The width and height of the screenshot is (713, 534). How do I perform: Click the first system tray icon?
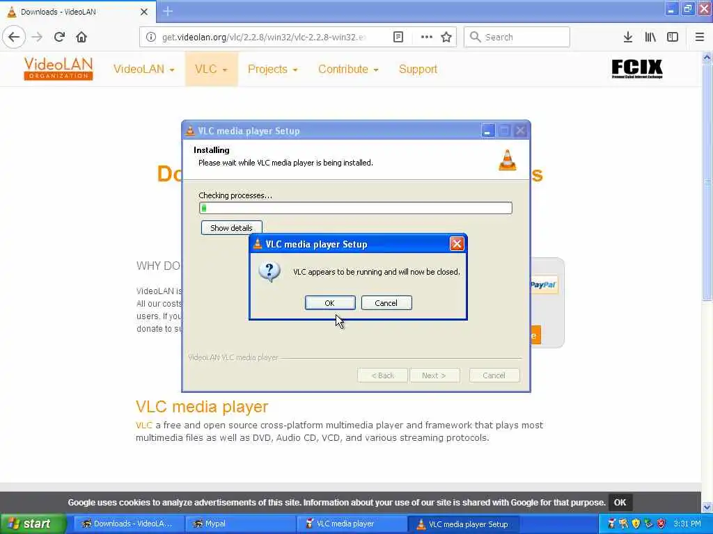611,524
